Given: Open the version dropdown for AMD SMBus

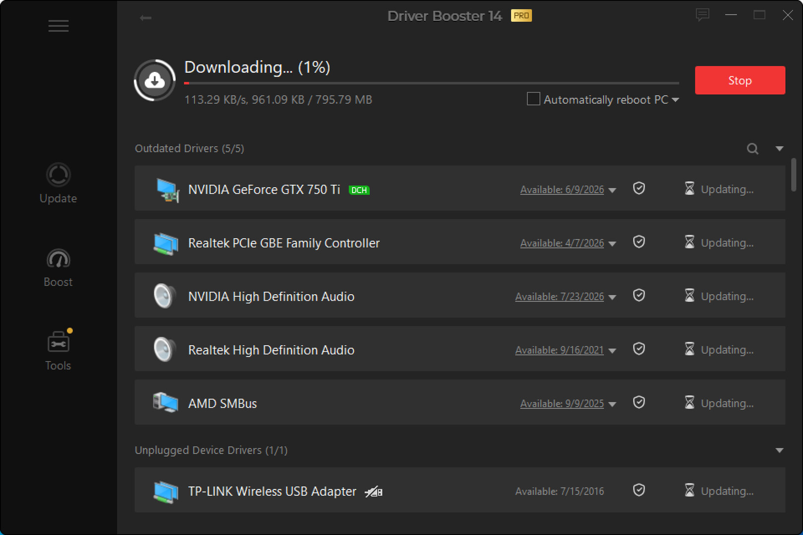Looking at the screenshot, I should point(612,404).
